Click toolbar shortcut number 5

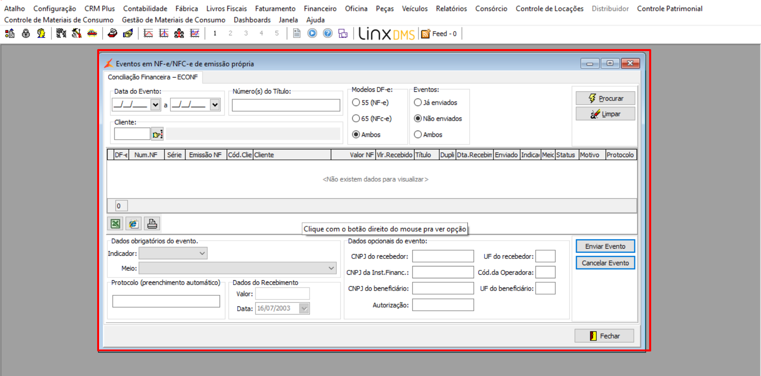[277, 34]
